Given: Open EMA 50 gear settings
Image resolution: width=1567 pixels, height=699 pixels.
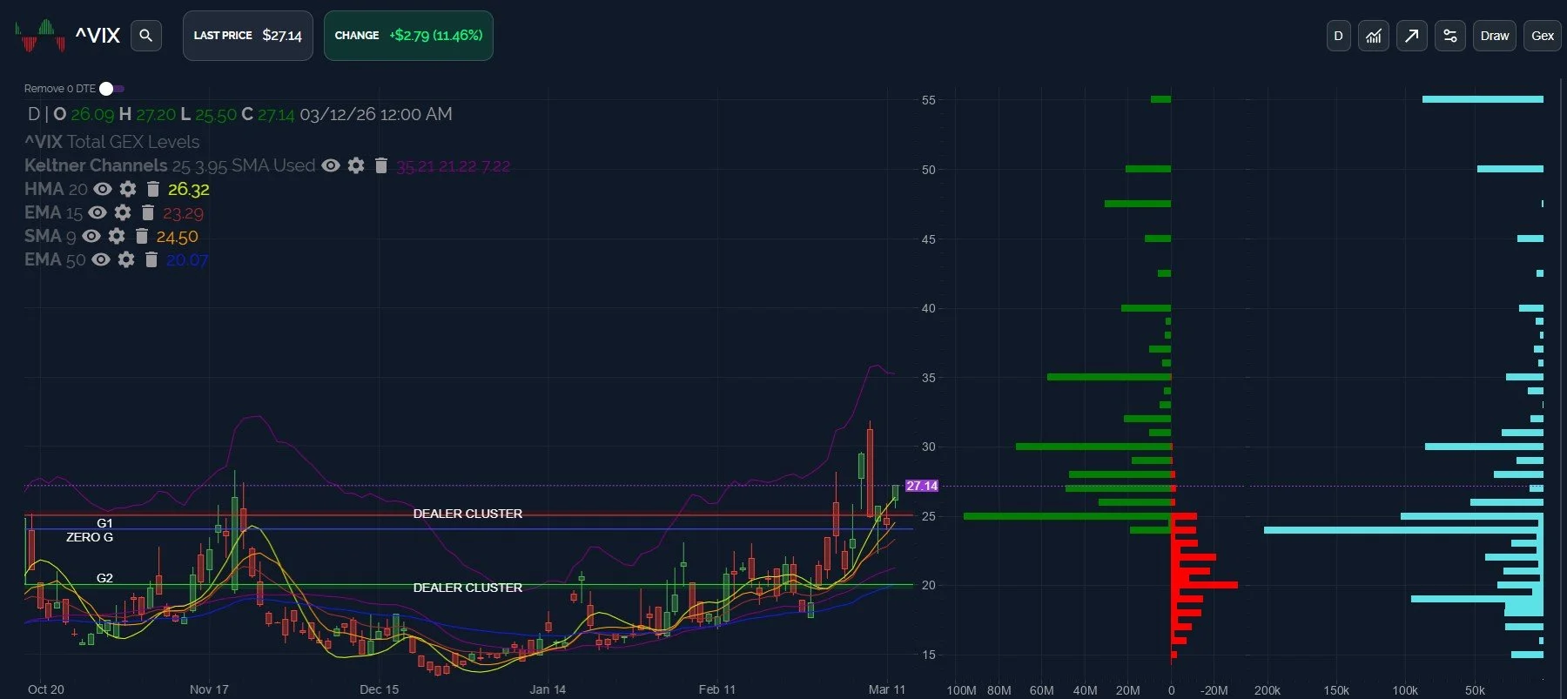Looking at the screenshot, I should [x=126, y=259].
